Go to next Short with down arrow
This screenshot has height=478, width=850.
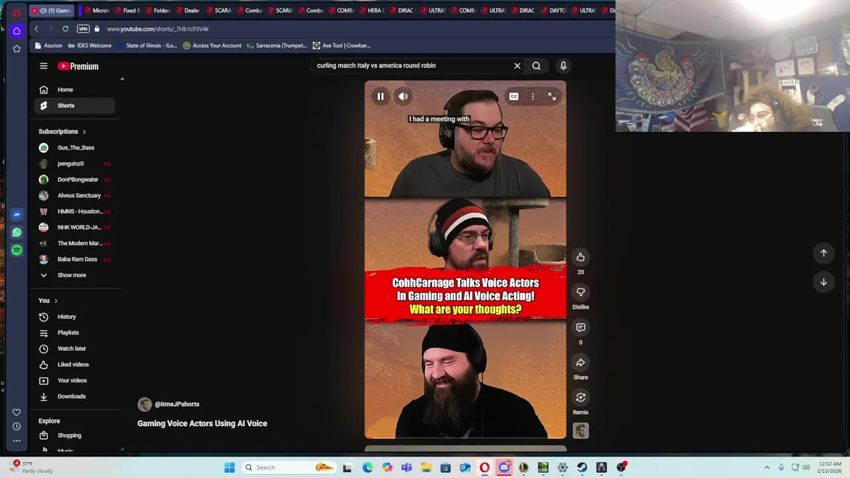[x=823, y=282]
